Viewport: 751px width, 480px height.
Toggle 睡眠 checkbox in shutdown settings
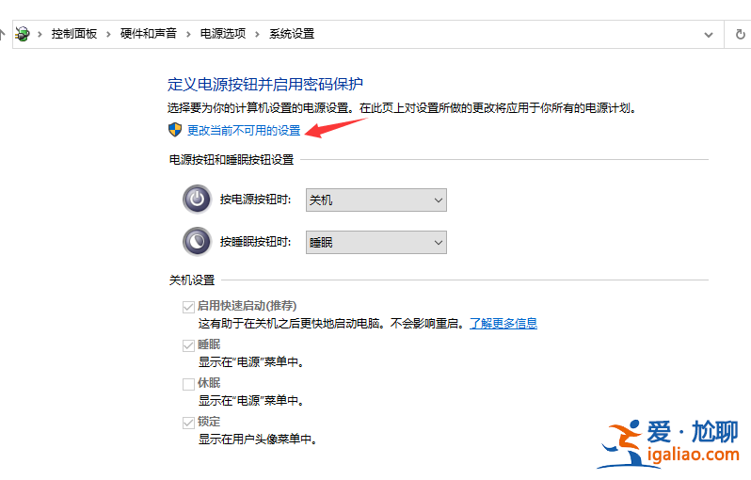tap(188, 345)
